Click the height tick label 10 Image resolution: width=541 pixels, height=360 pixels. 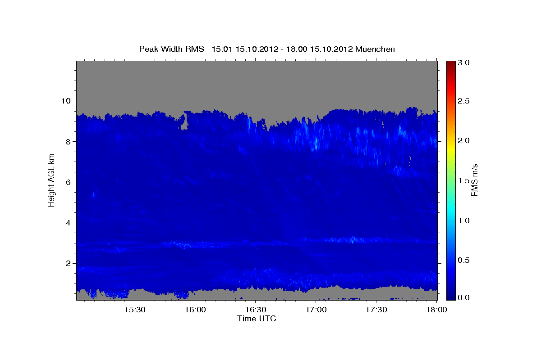click(67, 101)
